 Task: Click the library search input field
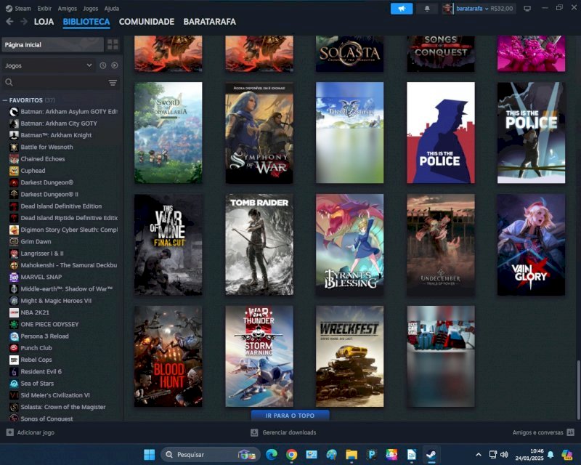[x=60, y=82]
